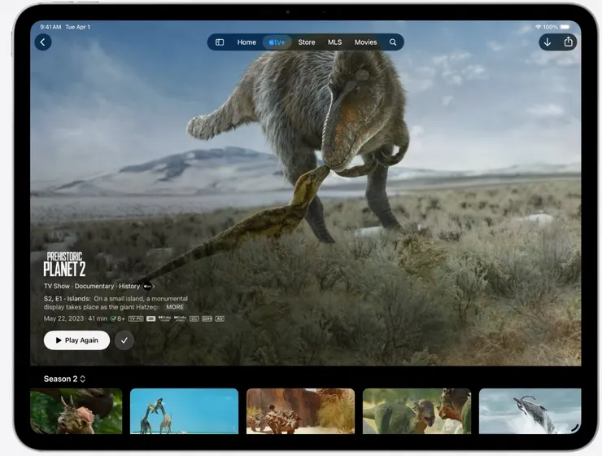Tap the CC closed captions badge

pos(194,319)
